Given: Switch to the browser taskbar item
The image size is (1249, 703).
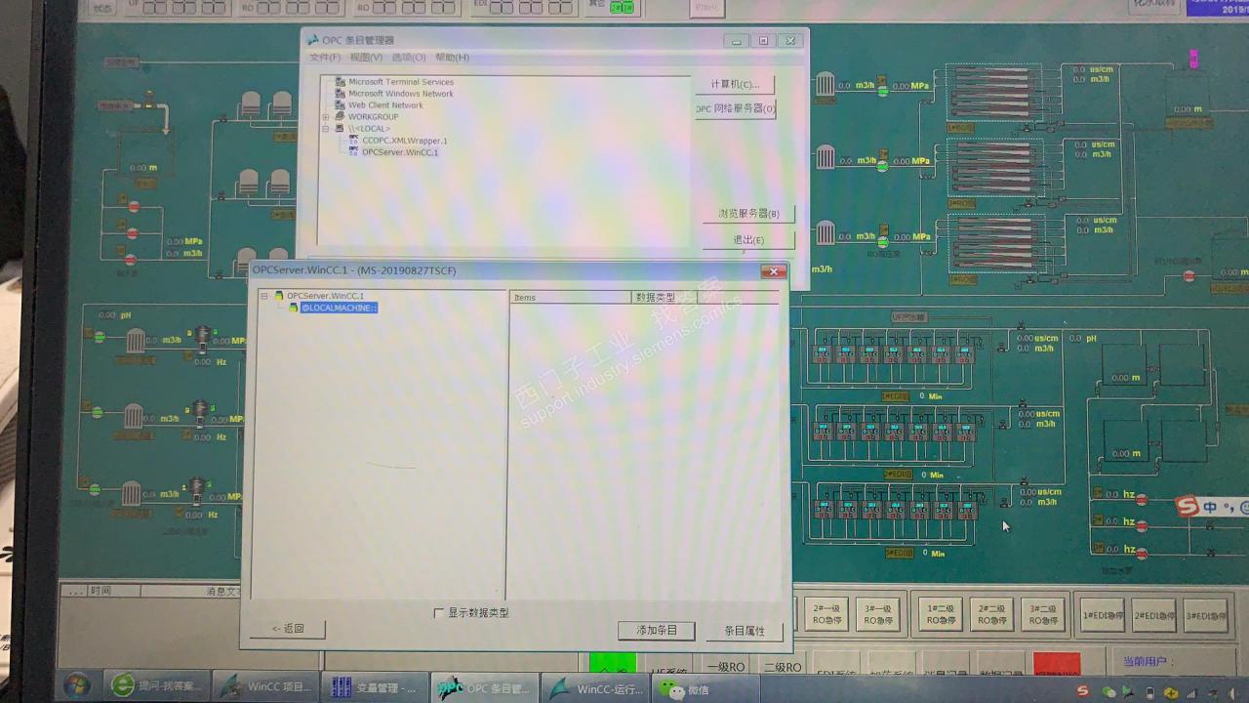Looking at the screenshot, I should tap(155, 687).
